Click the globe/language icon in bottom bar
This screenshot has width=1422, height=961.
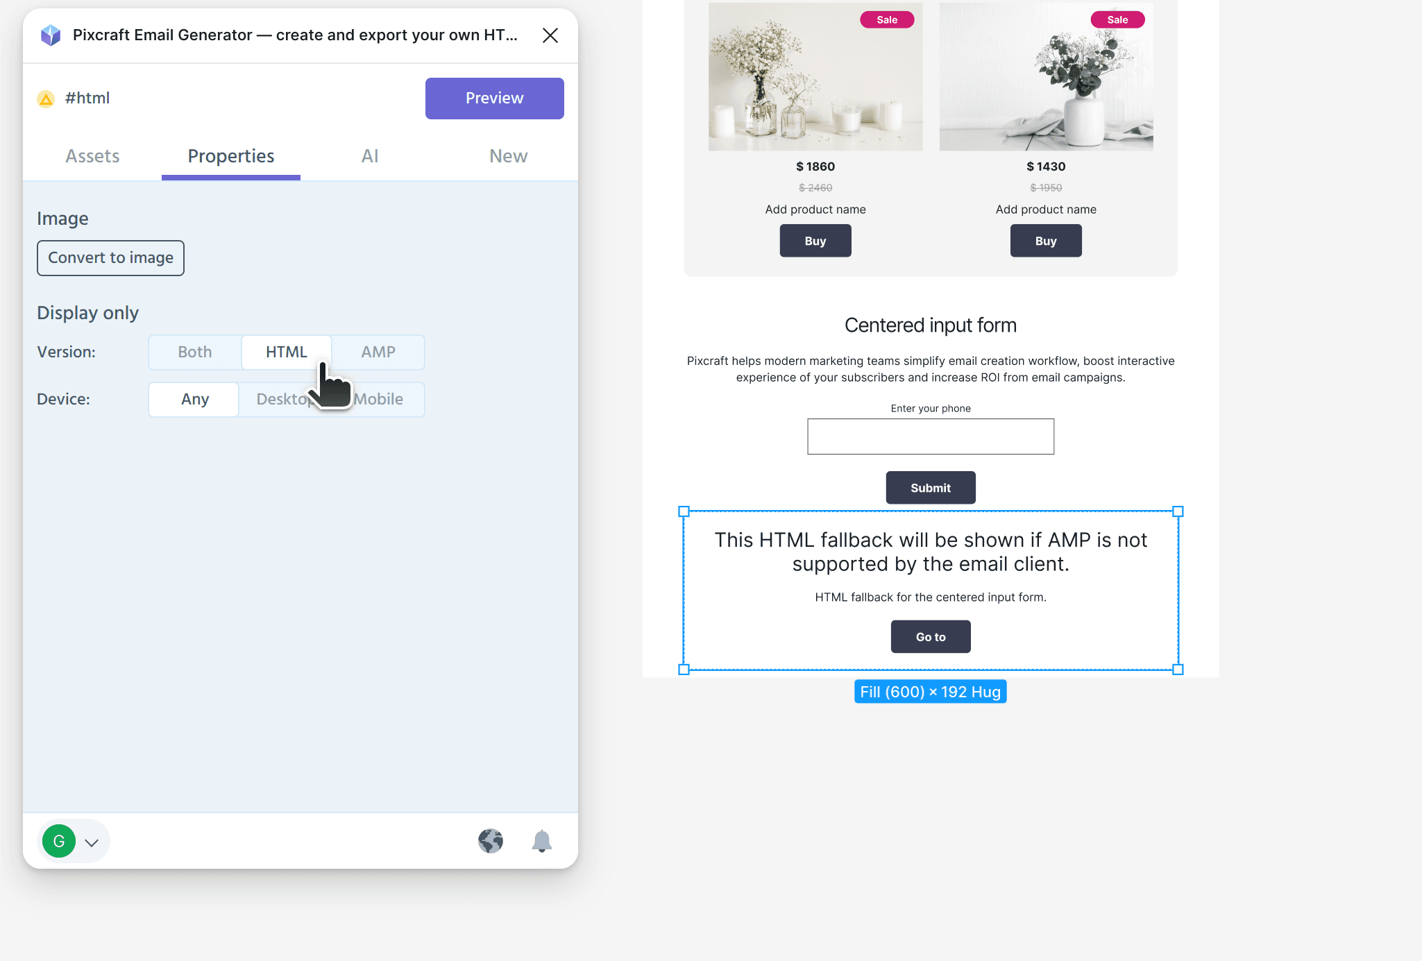(x=491, y=842)
